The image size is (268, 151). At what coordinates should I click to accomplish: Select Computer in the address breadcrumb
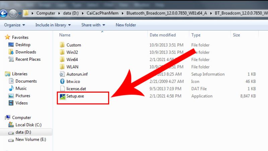46,13
